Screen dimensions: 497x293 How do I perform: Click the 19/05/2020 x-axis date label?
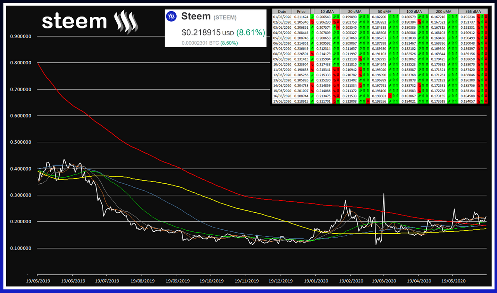[x=453, y=281]
